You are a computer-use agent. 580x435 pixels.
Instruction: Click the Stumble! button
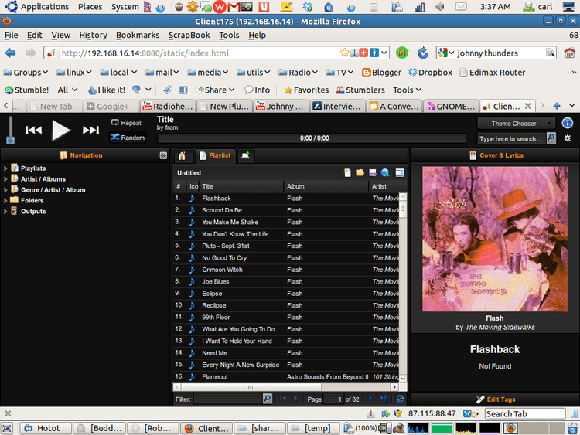[x=26, y=90]
